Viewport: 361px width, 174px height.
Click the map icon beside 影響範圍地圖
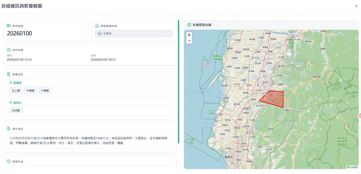point(189,25)
